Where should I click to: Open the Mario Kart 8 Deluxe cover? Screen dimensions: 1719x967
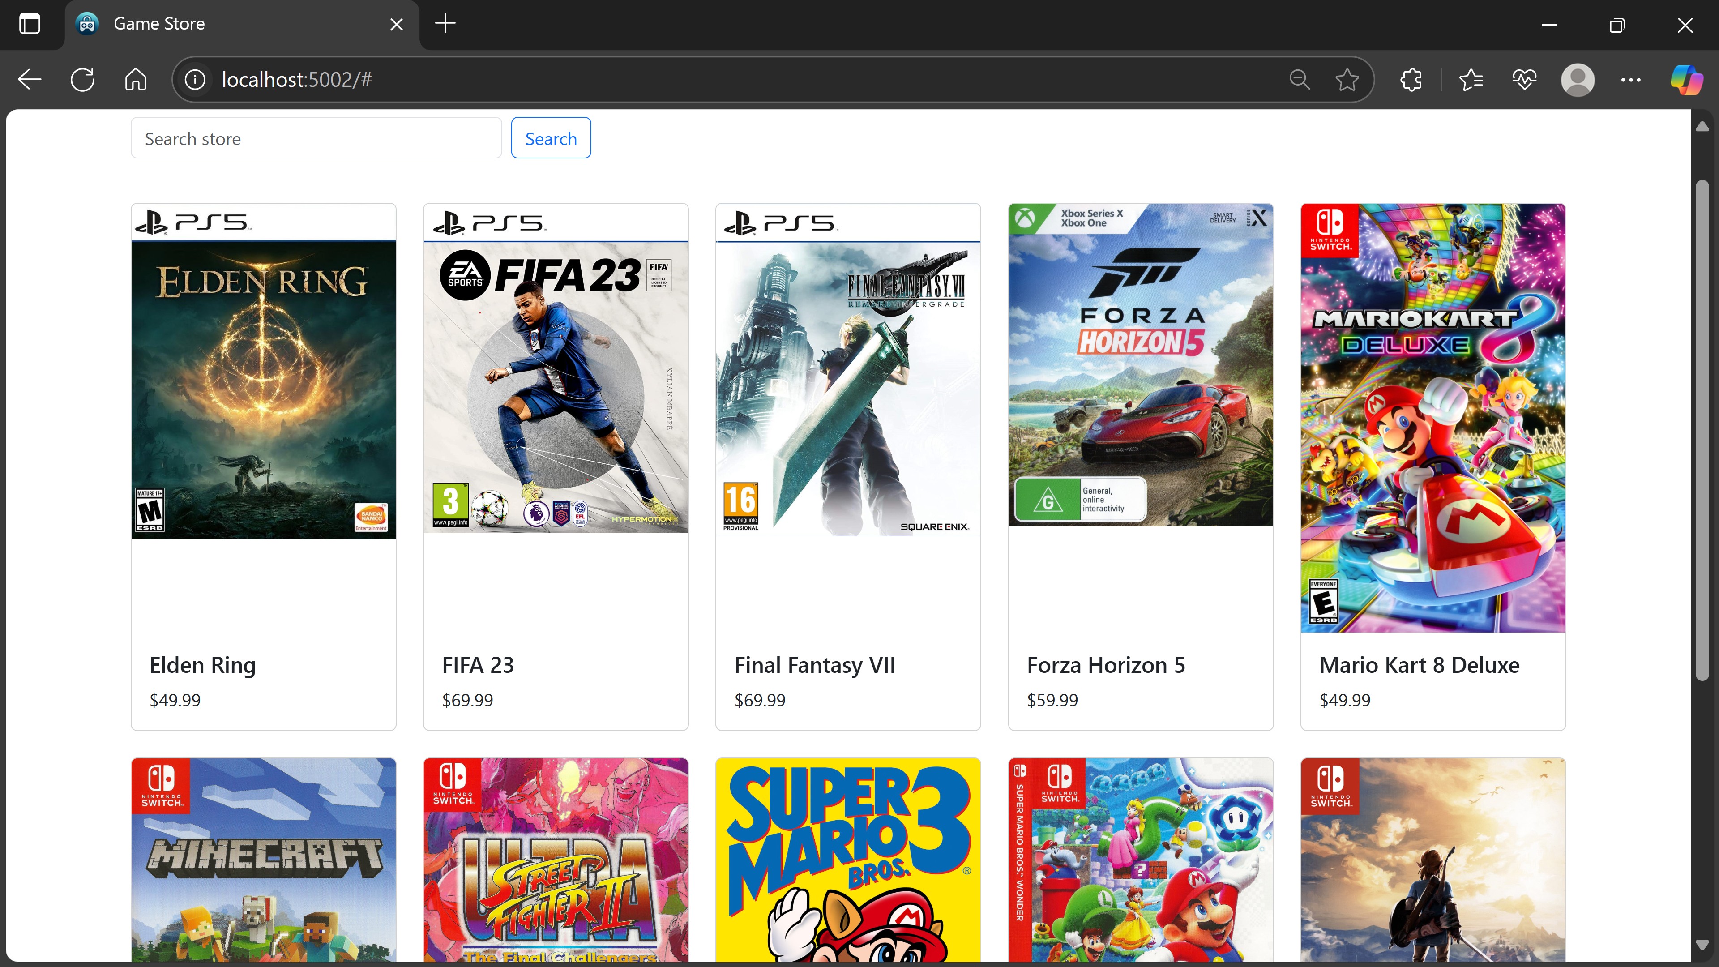tap(1433, 419)
